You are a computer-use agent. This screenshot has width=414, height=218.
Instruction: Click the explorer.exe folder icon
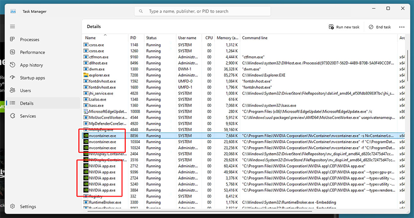click(86, 75)
